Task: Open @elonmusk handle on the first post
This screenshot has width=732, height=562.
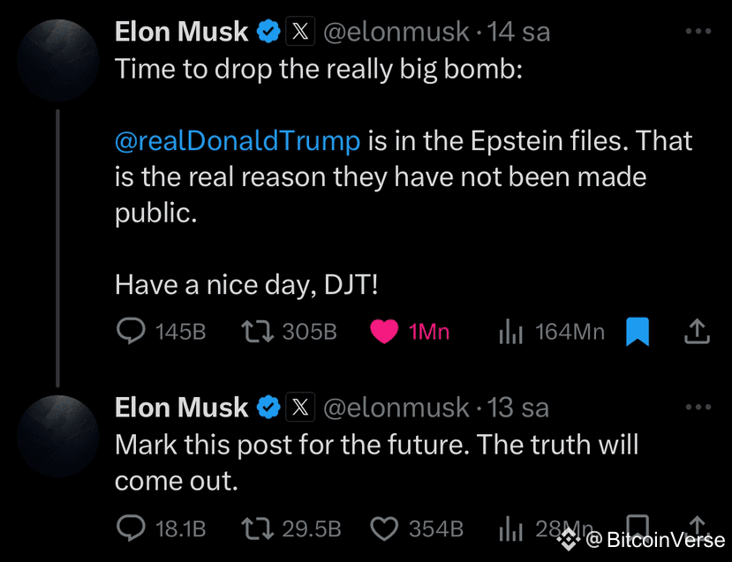Action: tap(396, 32)
